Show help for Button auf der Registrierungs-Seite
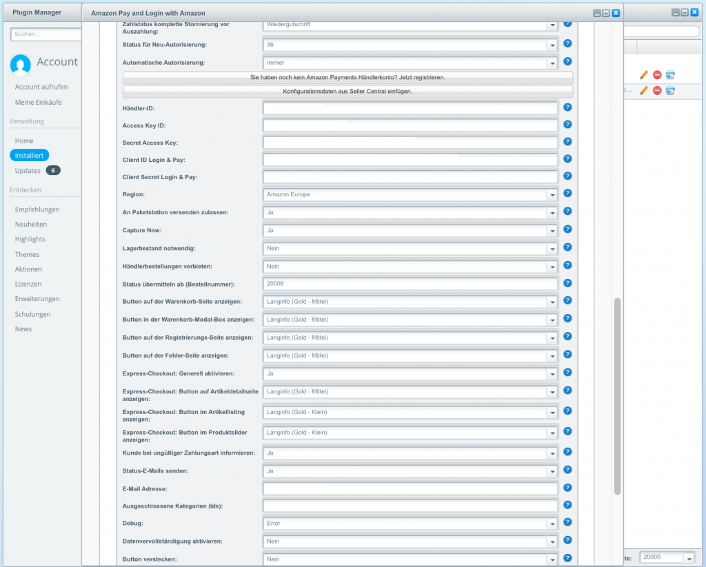The image size is (706, 567). [567, 336]
